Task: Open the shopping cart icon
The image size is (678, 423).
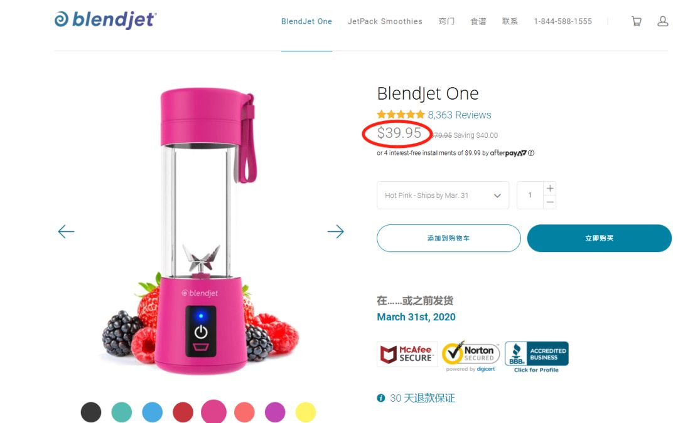Action: click(x=636, y=21)
